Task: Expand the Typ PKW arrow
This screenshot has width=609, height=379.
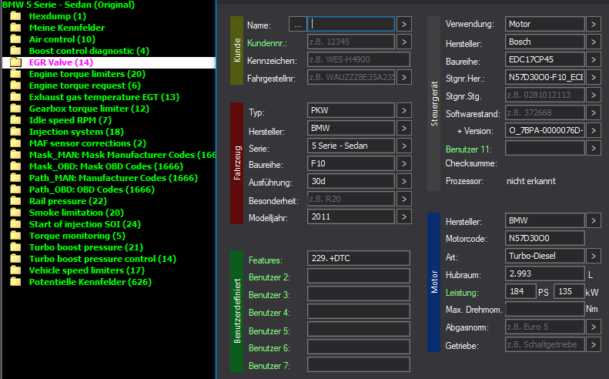Action: [404, 111]
